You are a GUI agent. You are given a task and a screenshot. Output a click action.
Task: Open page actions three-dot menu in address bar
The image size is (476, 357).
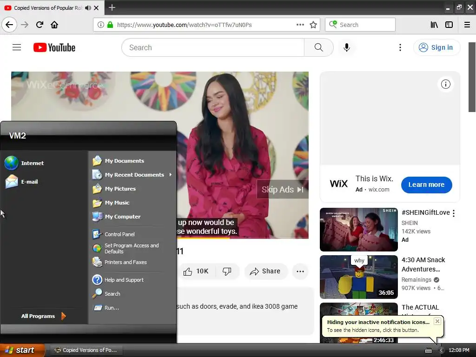pos(300,25)
